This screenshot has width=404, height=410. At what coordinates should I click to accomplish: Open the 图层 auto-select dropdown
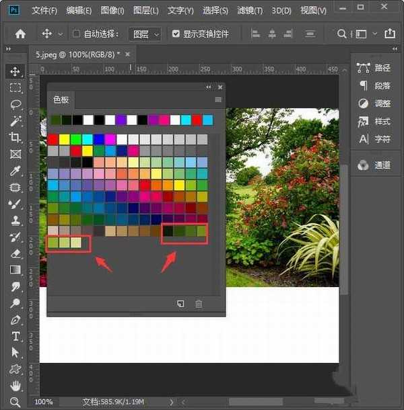click(x=146, y=34)
